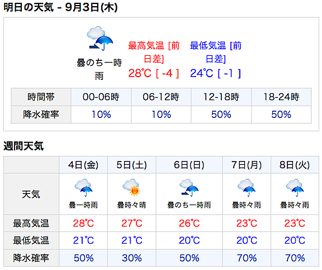Click the 週間天気 section heading
Viewport: 322px width, 270px height.
pos(23,146)
